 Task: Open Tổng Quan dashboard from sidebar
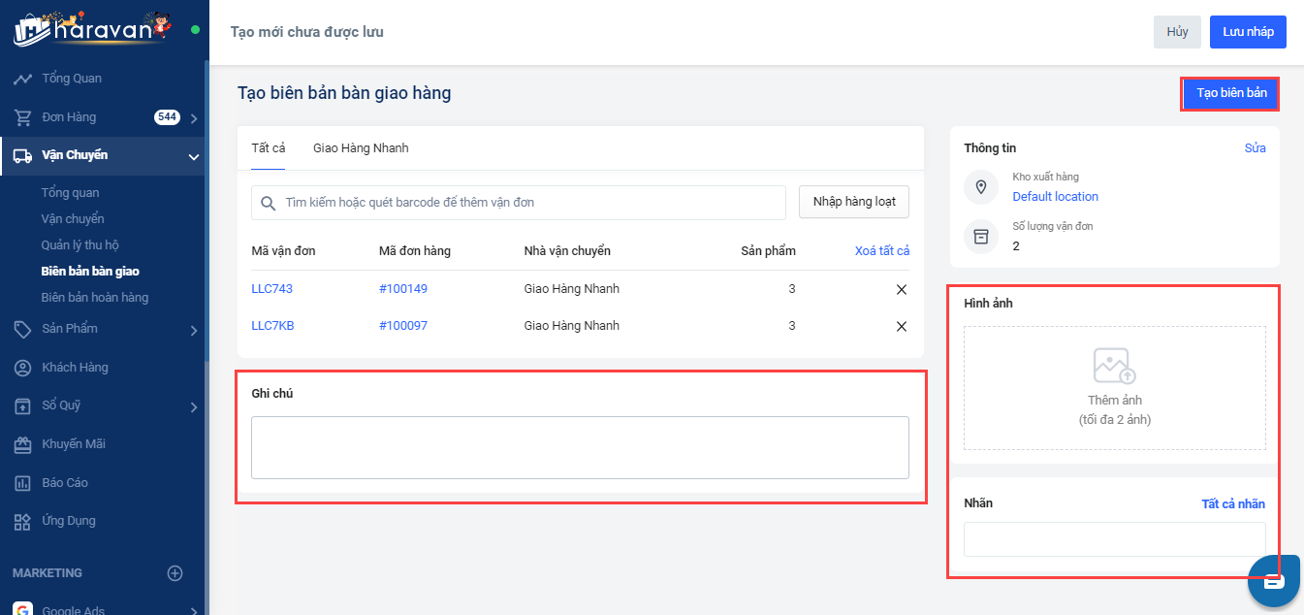pyautogui.click(x=71, y=79)
